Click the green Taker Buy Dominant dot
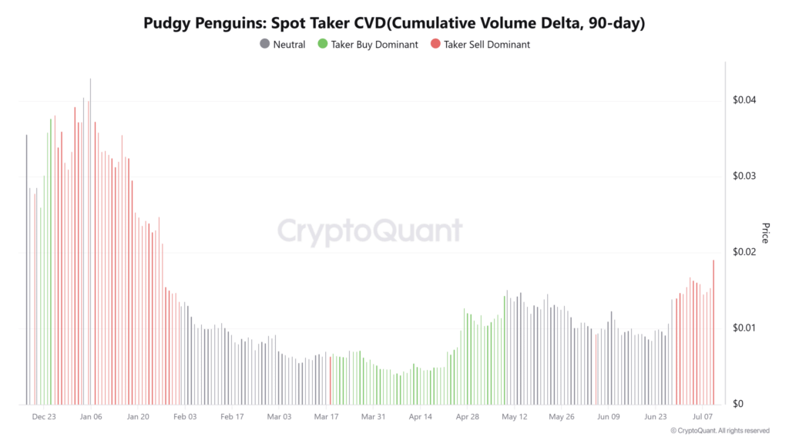 pyautogui.click(x=323, y=45)
